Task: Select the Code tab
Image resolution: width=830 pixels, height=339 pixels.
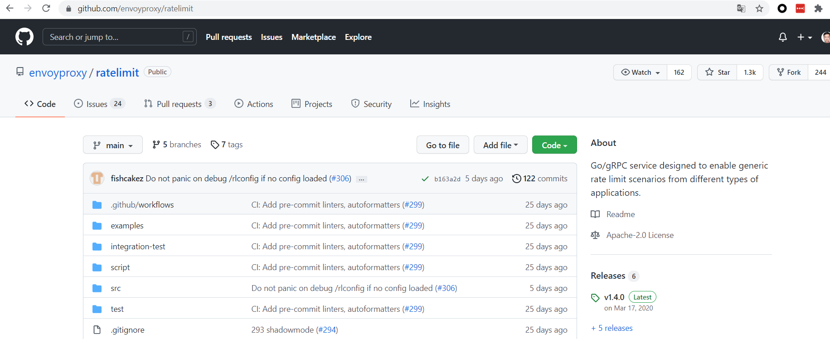Action: coord(40,104)
